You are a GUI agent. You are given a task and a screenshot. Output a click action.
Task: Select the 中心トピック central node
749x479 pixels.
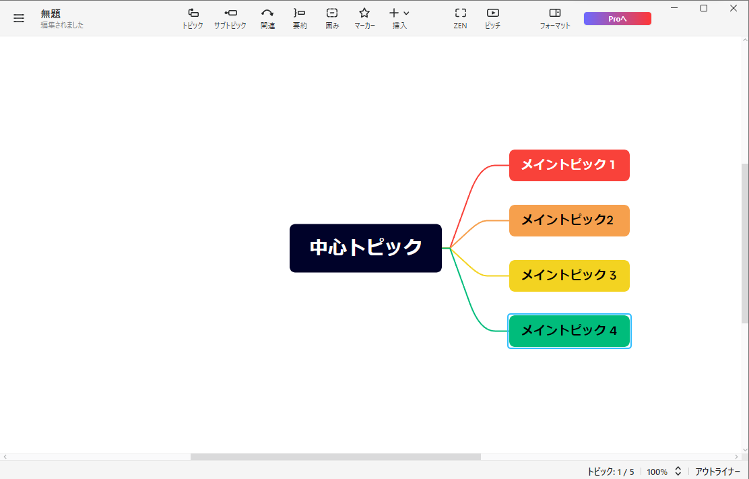366,248
